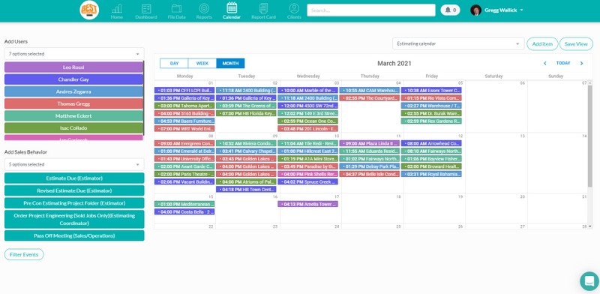Viewport: 600px width, 294px height.
Task: Click Gregg Wallick's profile avatar
Action: pos(475,10)
